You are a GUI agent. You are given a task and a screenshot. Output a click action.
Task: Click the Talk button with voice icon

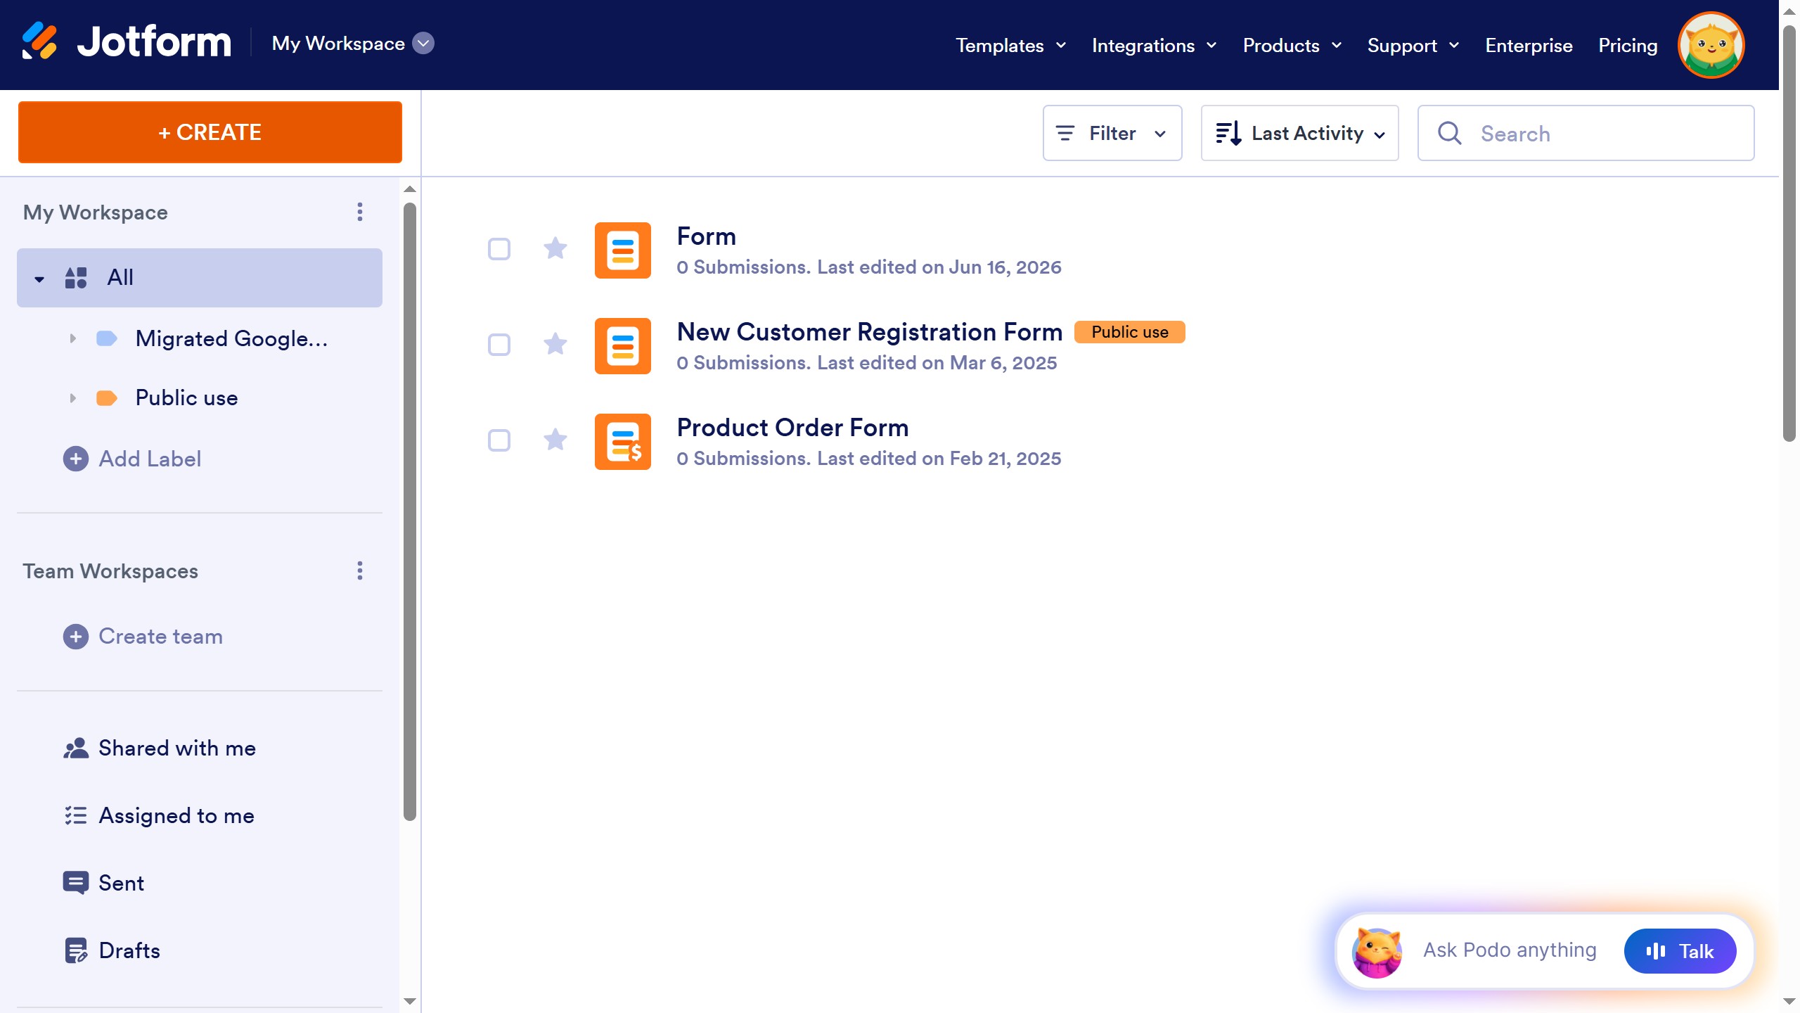pos(1680,951)
